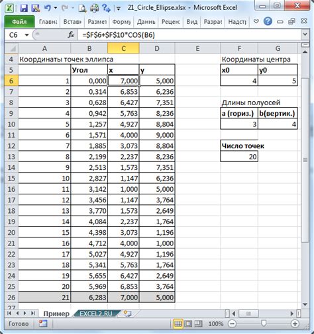Screen dimensions: 314x334
Task: Switch to the Главная ribbon tab
Action: click(x=48, y=22)
